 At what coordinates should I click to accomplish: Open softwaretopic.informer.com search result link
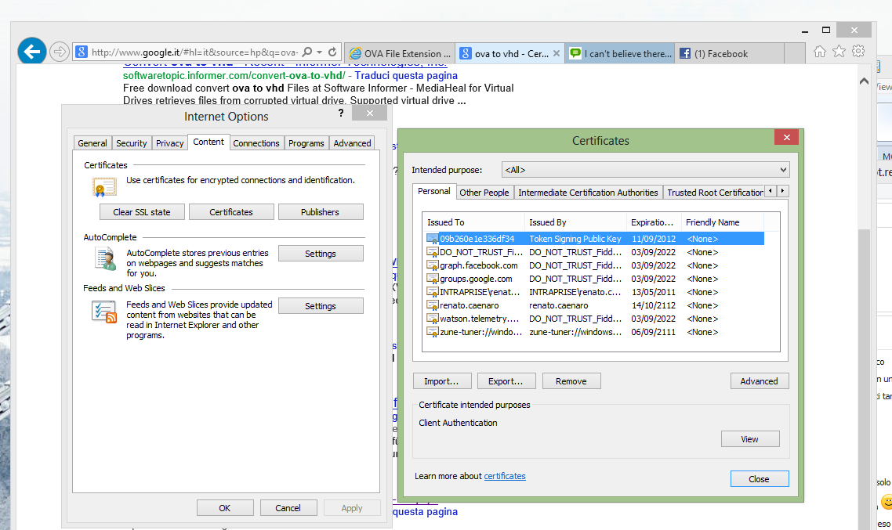click(234, 76)
